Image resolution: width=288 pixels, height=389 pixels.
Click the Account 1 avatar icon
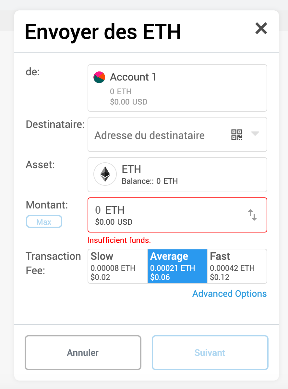[99, 77]
